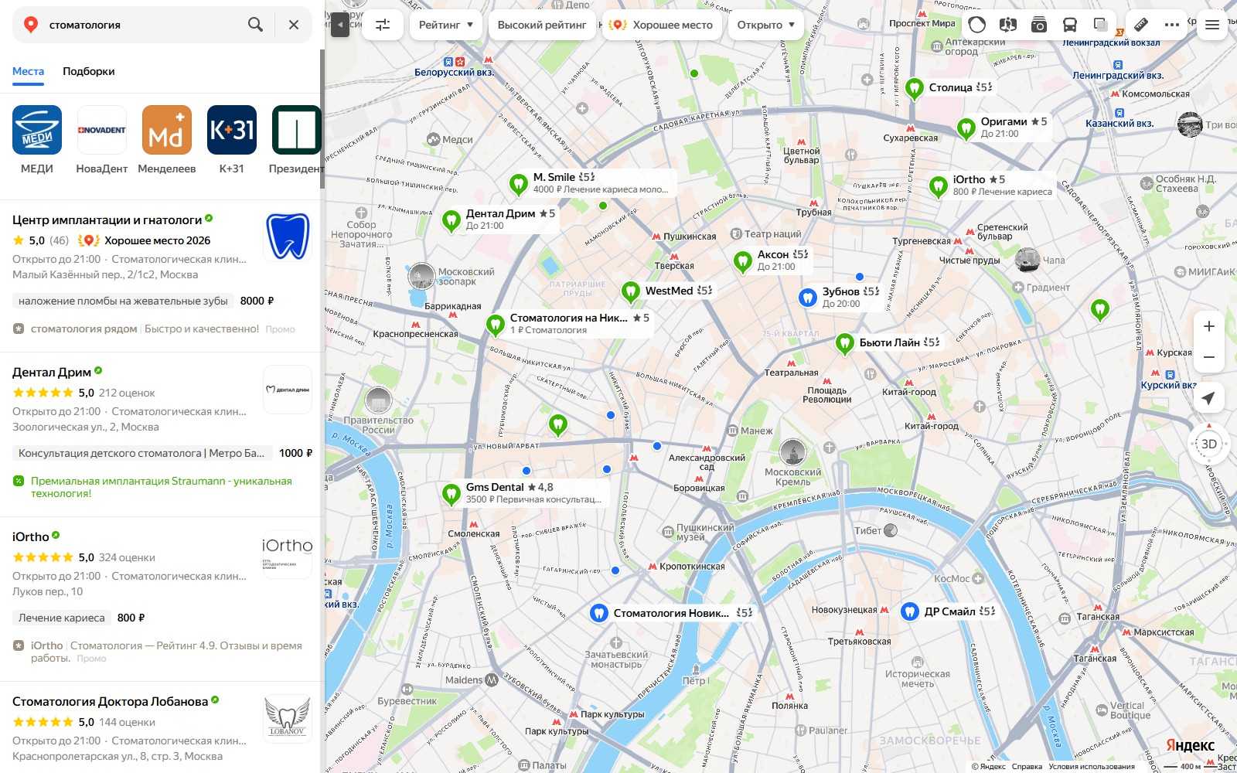Viewport: 1237px width, 773px height.
Task: Switch to the Подборки tab
Action: (x=89, y=71)
